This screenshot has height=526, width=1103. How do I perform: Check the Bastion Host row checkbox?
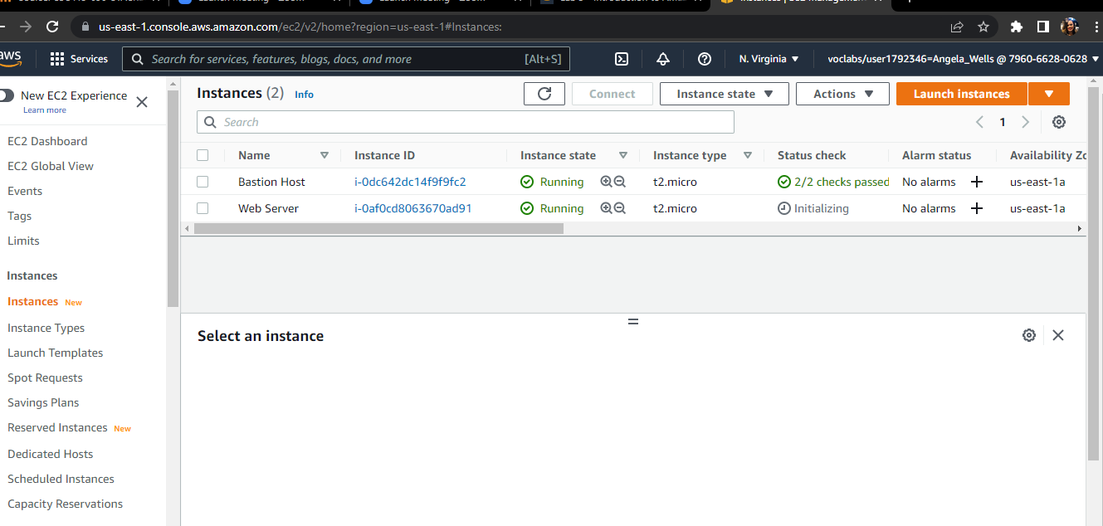pyautogui.click(x=203, y=182)
